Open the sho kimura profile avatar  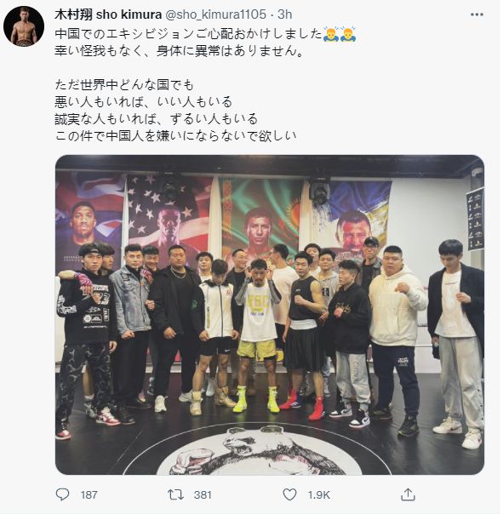click(x=24, y=26)
